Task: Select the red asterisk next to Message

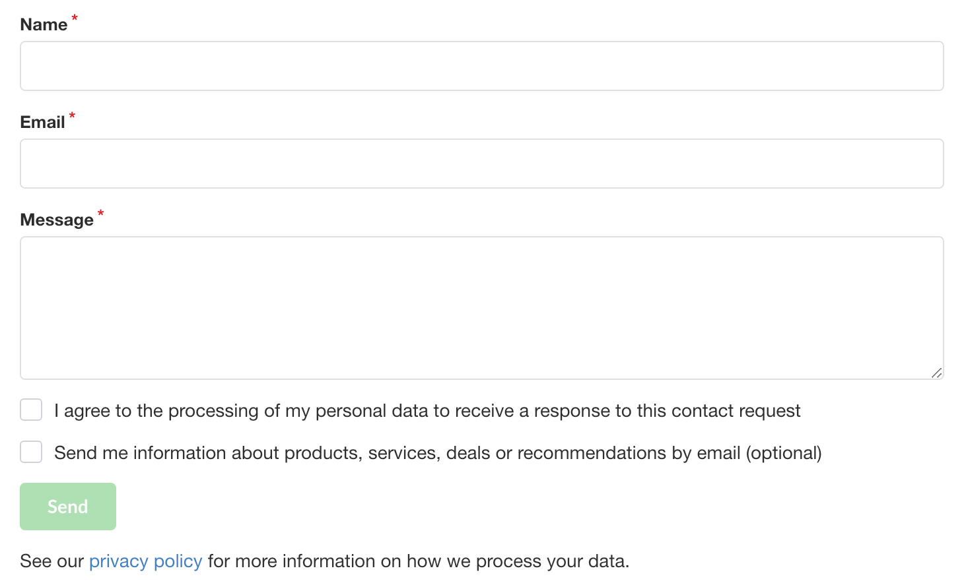Action: click(100, 214)
